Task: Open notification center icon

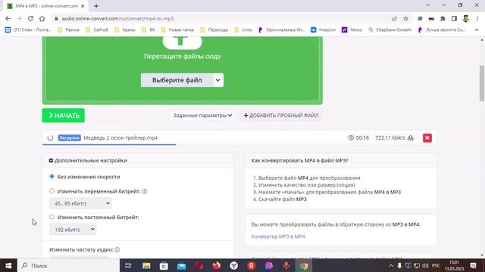Action: click(473, 265)
